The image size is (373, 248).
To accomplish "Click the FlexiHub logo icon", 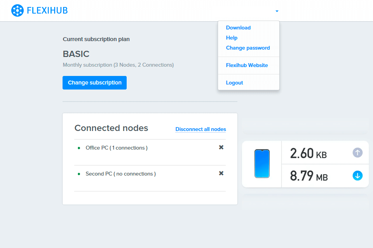I will (17, 10).
